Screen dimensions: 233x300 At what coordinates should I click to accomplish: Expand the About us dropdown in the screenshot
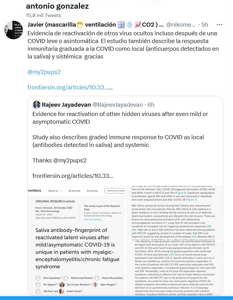[55, 191]
